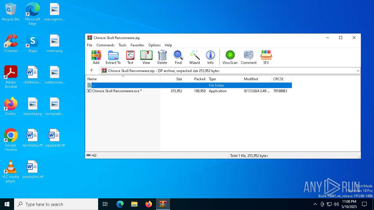
Task: Click the taskbar search box
Action: click(x=56, y=204)
